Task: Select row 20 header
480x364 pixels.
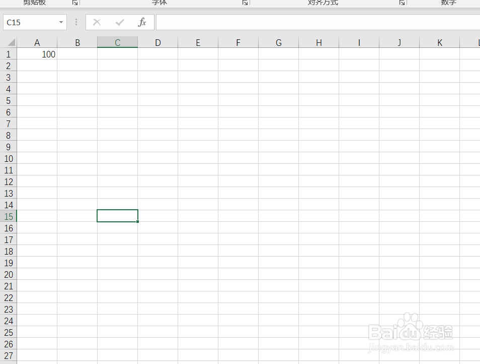Action: pyautogui.click(x=8, y=274)
